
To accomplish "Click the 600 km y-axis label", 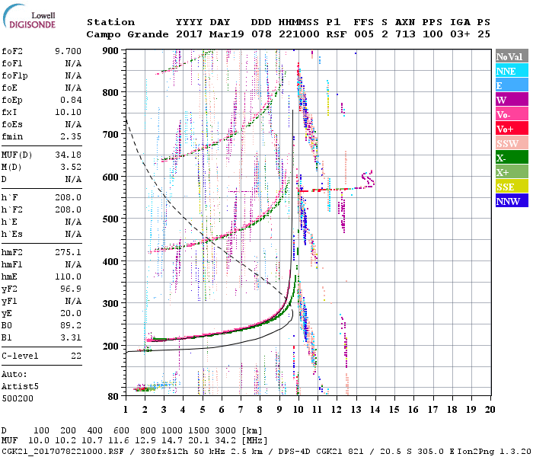I will coord(110,177).
